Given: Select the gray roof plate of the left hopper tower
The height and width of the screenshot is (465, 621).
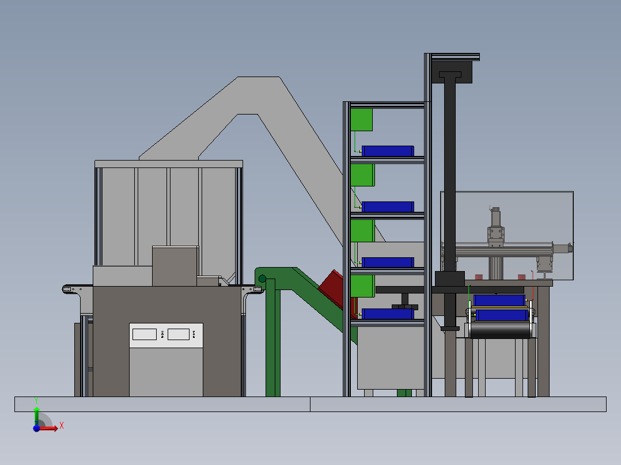Looking at the screenshot, I should click(x=169, y=164).
